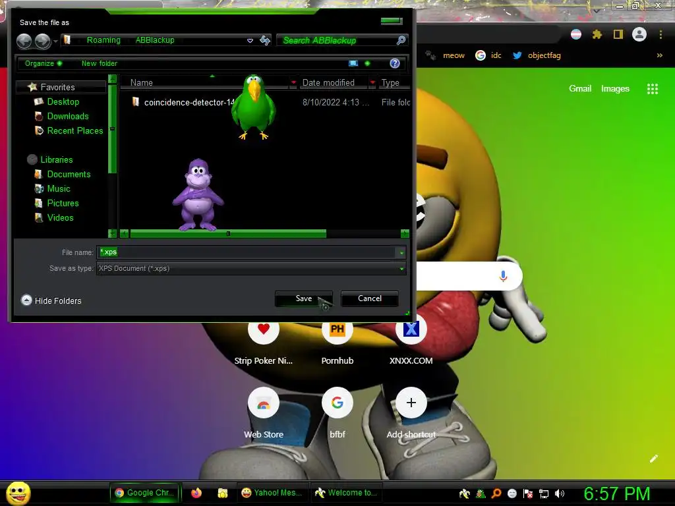Image resolution: width=675 pixels, height=506 pixels.
Task: Select the Libraries group
Action: 57,159
